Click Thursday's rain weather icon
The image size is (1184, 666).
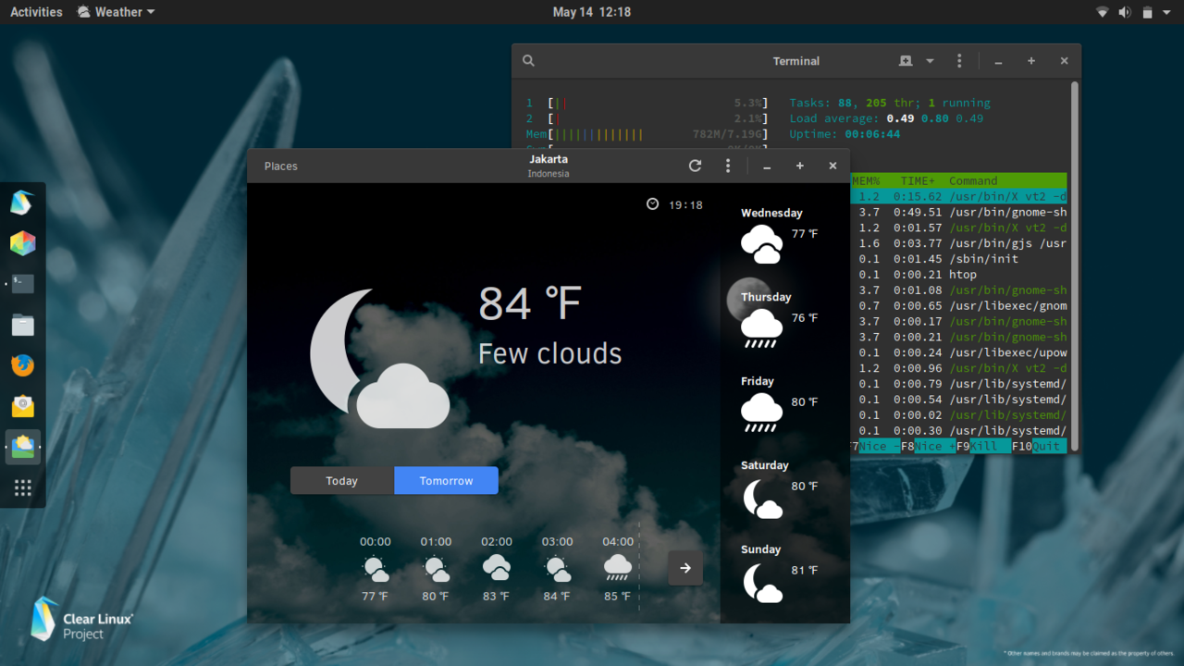pyautogui.click(x=761, y=328)
